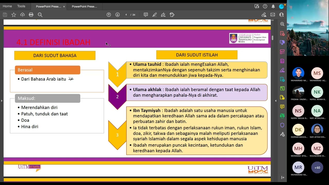Open the Search tools magnifier in right pane

pos(282,24)
